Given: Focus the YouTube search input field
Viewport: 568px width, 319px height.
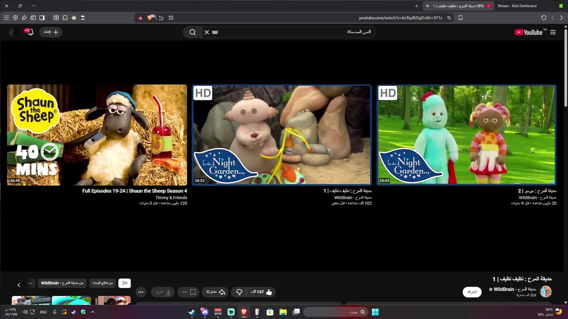Looking at the screenshot, I should pos(288,32).
